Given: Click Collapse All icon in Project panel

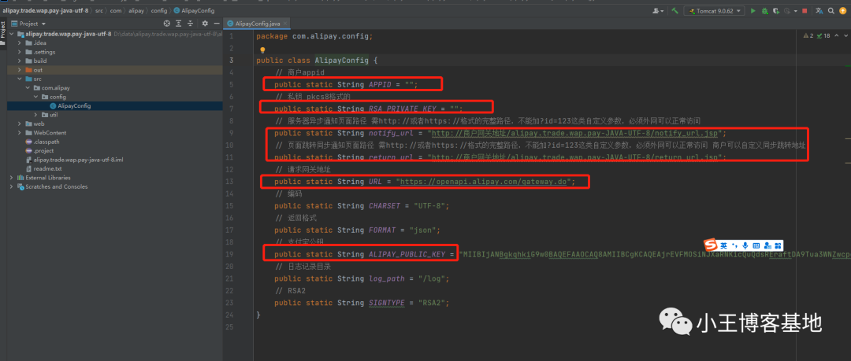Looking at the screenshot, I should point(190,24).
